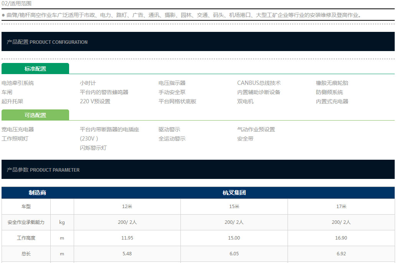The width and height of the screenshot is (397, 263).
Task: Click 内置式充电器 item
Action: click(x=332, y=101)
